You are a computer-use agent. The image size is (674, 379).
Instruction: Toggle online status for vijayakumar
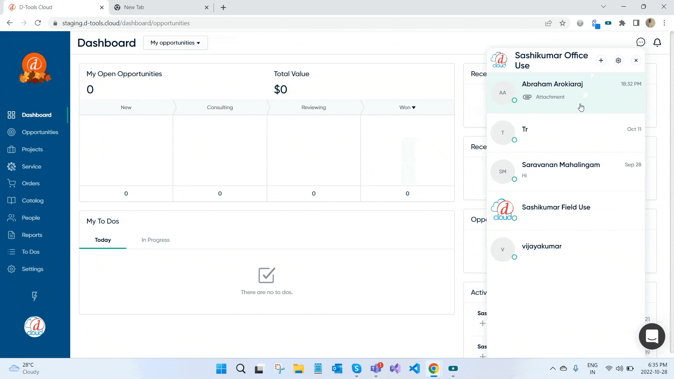[514, 257]
